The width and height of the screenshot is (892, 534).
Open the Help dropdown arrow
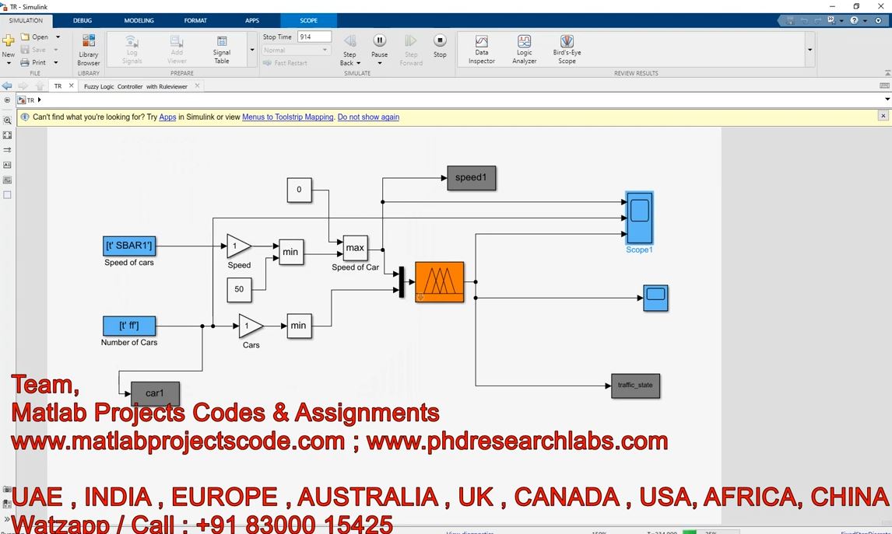click(x=866, y=20)
